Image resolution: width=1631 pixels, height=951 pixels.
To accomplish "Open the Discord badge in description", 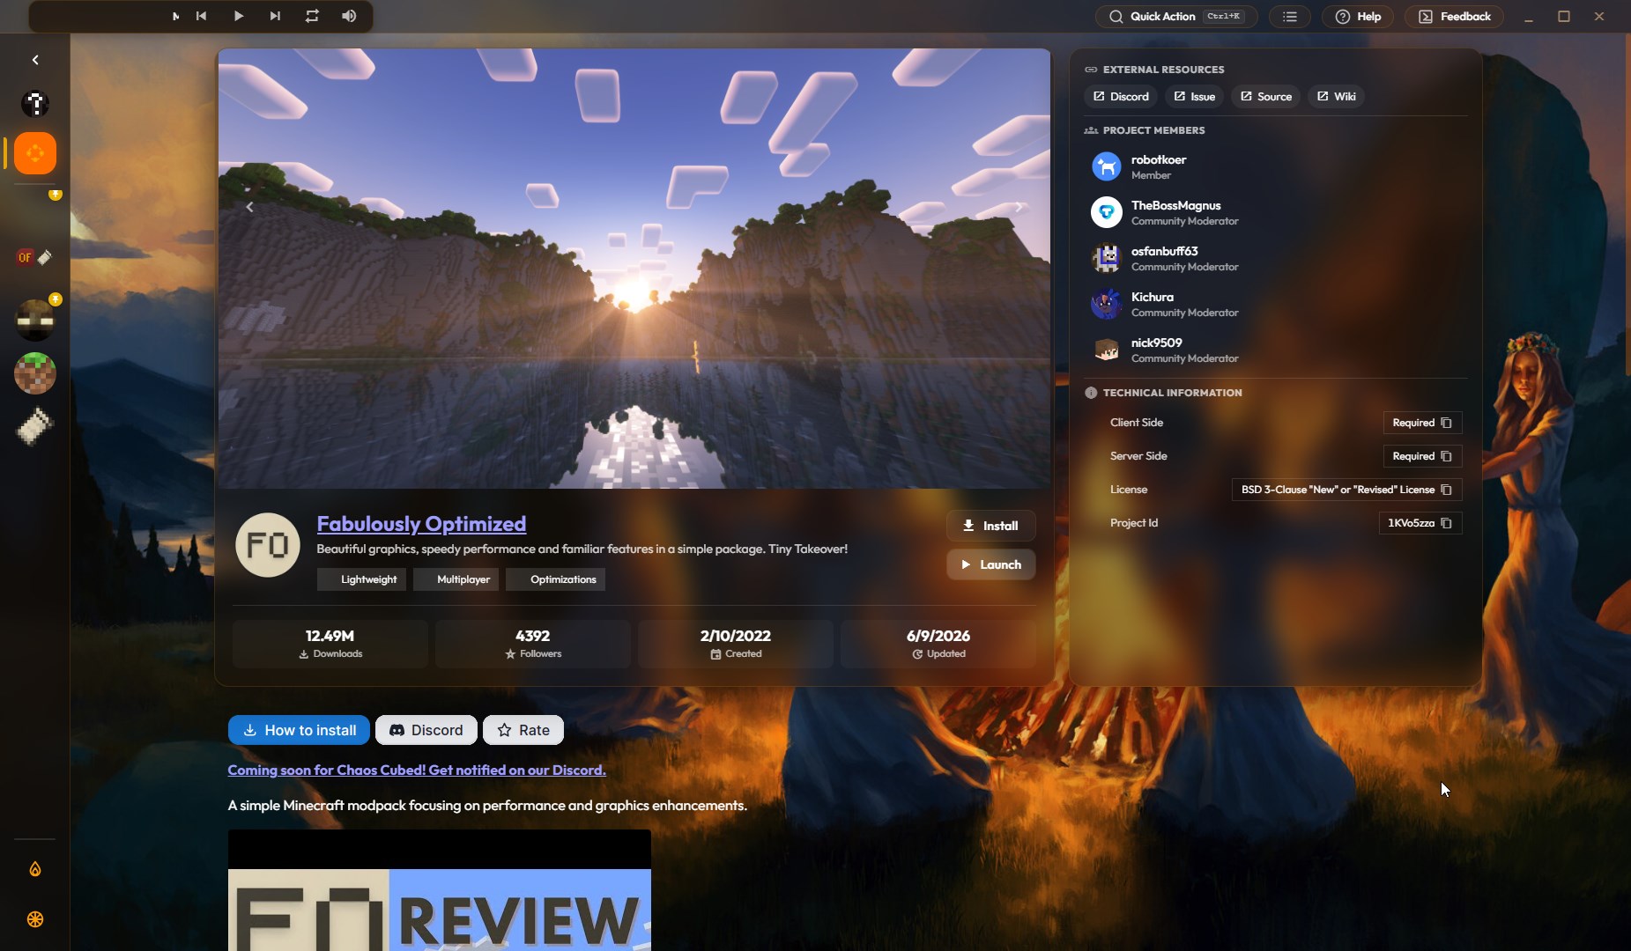I will click(426, 730).
